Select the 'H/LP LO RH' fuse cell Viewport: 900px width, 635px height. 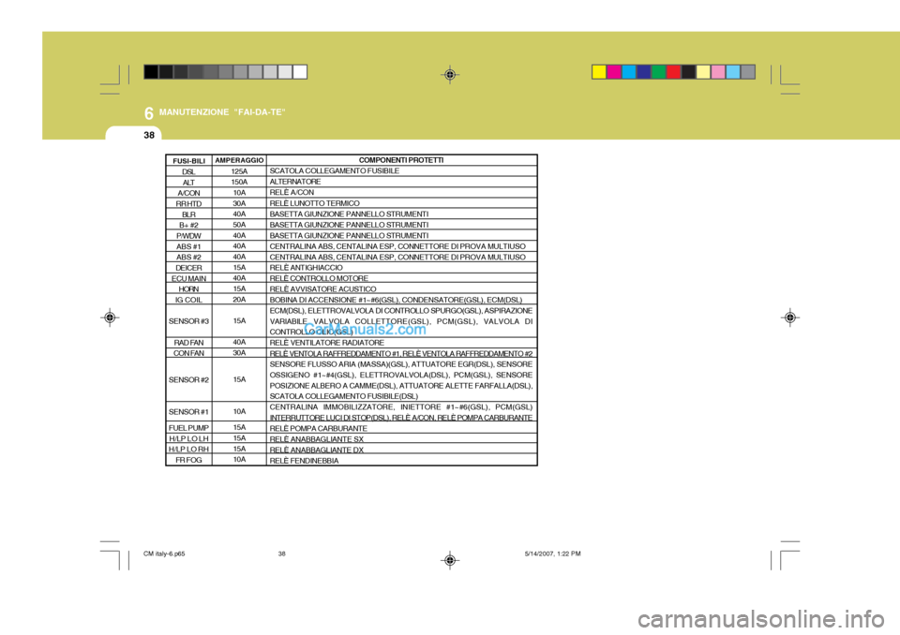[x=188, y=450]
